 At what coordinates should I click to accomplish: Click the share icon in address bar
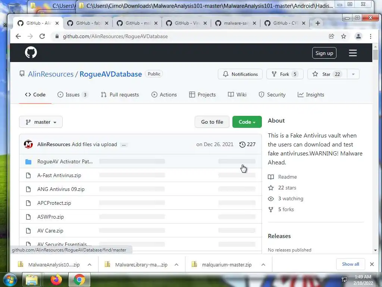click(331, 36)
